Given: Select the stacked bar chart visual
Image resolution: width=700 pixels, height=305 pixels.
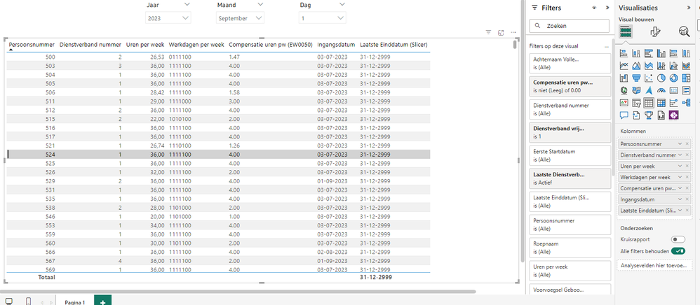Looking at the screenshot, I should pyautogui.click(x=624, y=53).
